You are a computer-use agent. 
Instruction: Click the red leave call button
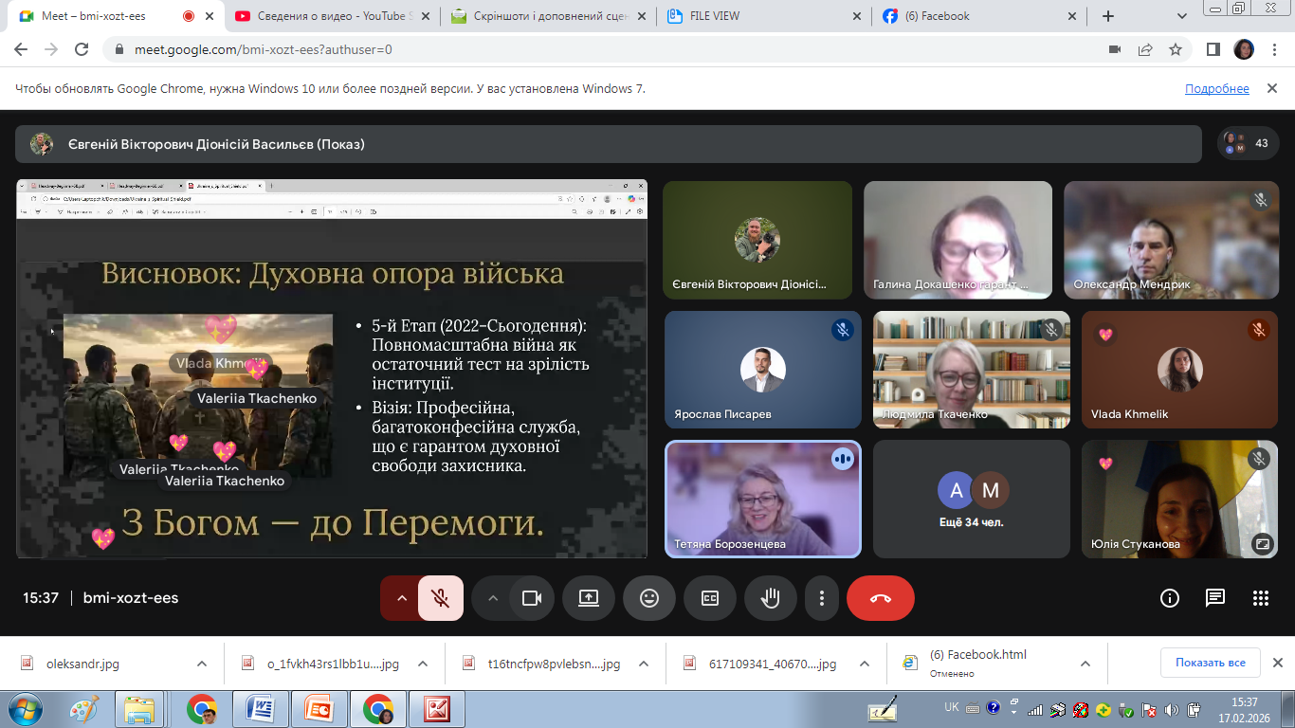click(x=880, y=598)
